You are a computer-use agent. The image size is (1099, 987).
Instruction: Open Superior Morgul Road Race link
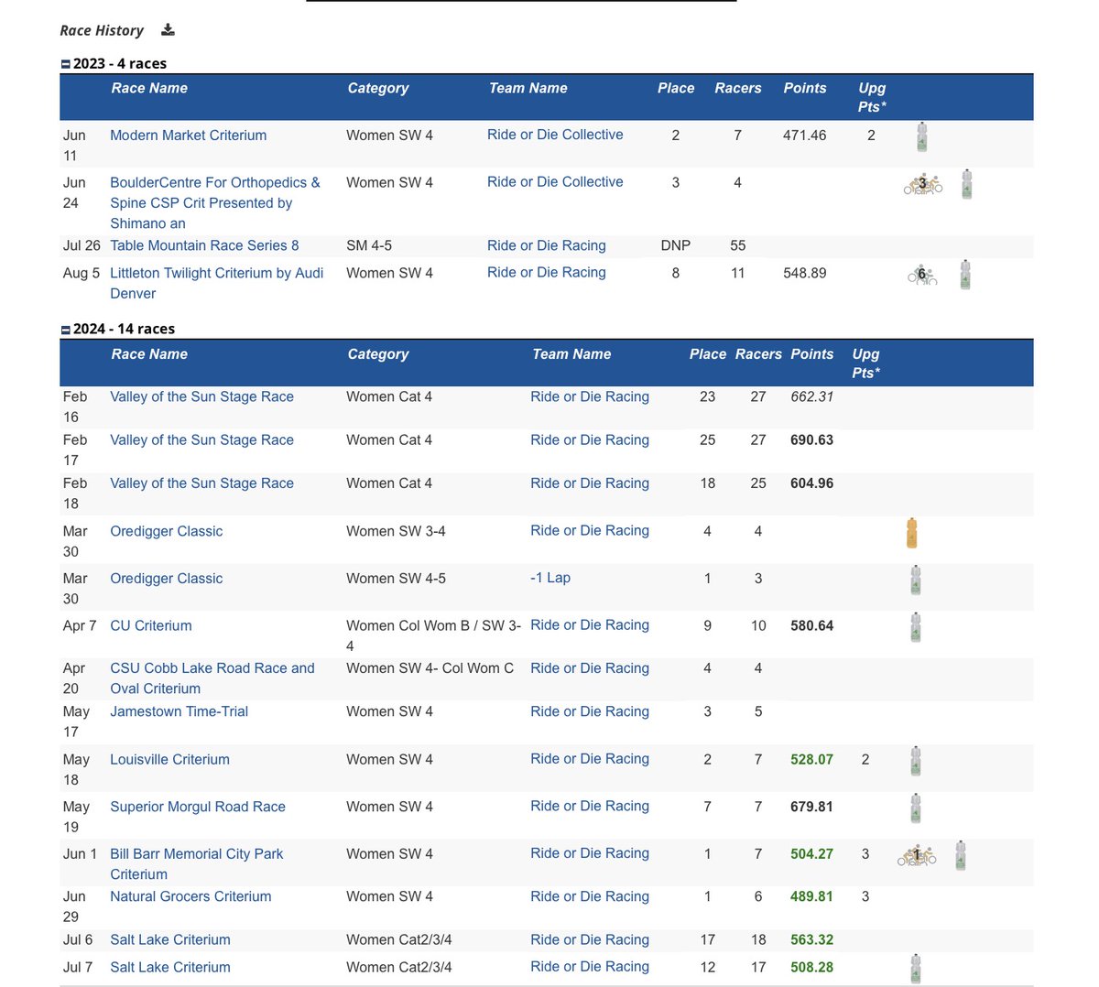[x=198, y=807]
